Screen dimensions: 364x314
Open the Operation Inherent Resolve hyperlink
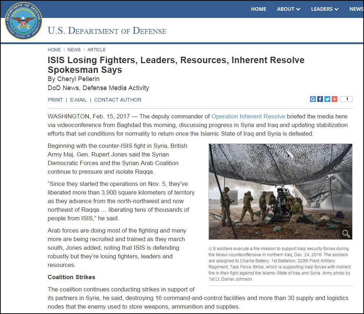click(248, 116)
